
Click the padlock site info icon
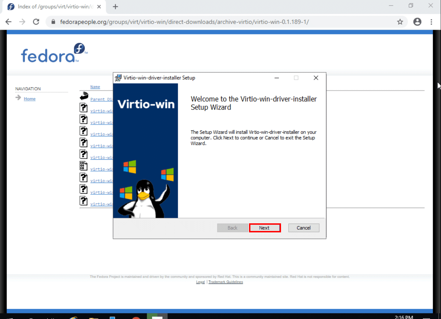53,22
